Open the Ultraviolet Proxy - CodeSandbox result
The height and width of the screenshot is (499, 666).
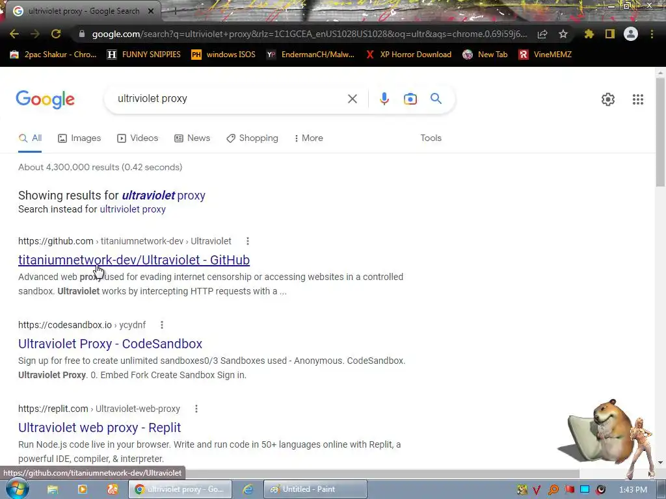click(110, 344)
